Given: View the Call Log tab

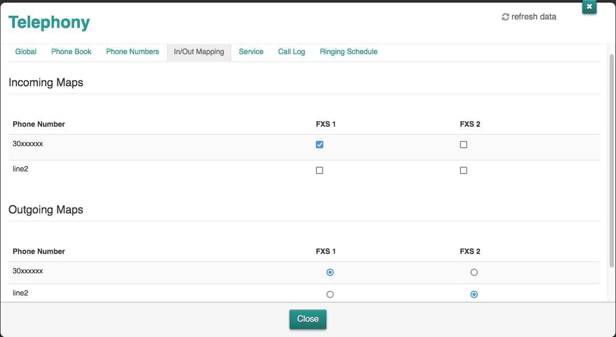Looking at the screenshot, I should pos(291,52).
